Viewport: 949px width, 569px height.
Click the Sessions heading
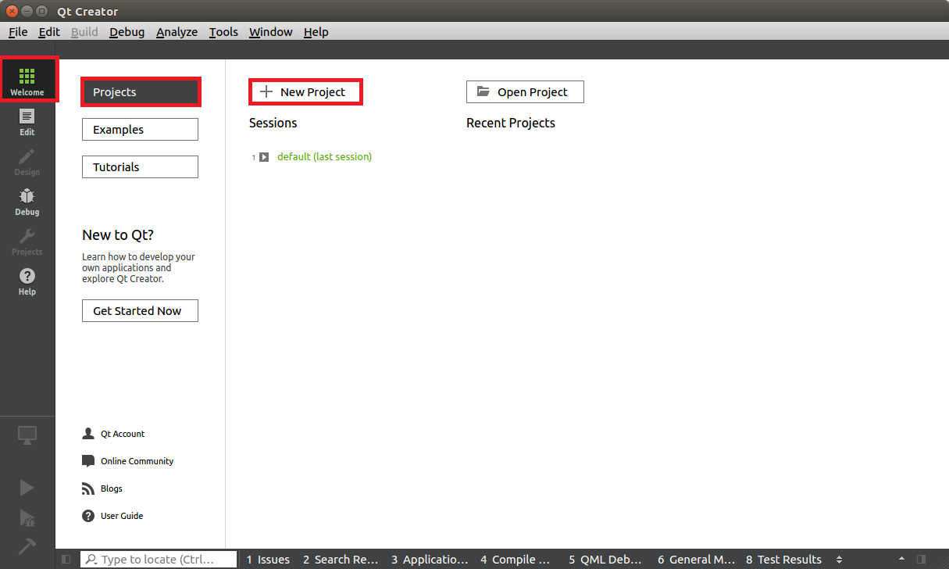(273, 123)
